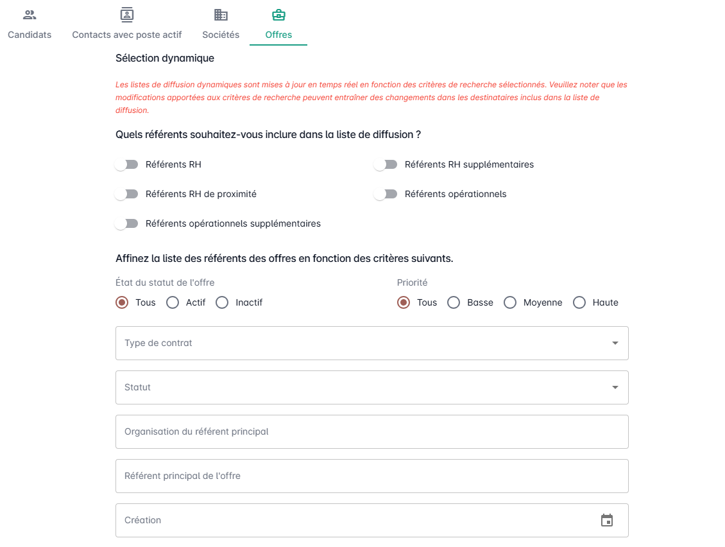Choose Inactif offer status option
The height and width of the screenshot is (547, 725).
pos(222,302)
